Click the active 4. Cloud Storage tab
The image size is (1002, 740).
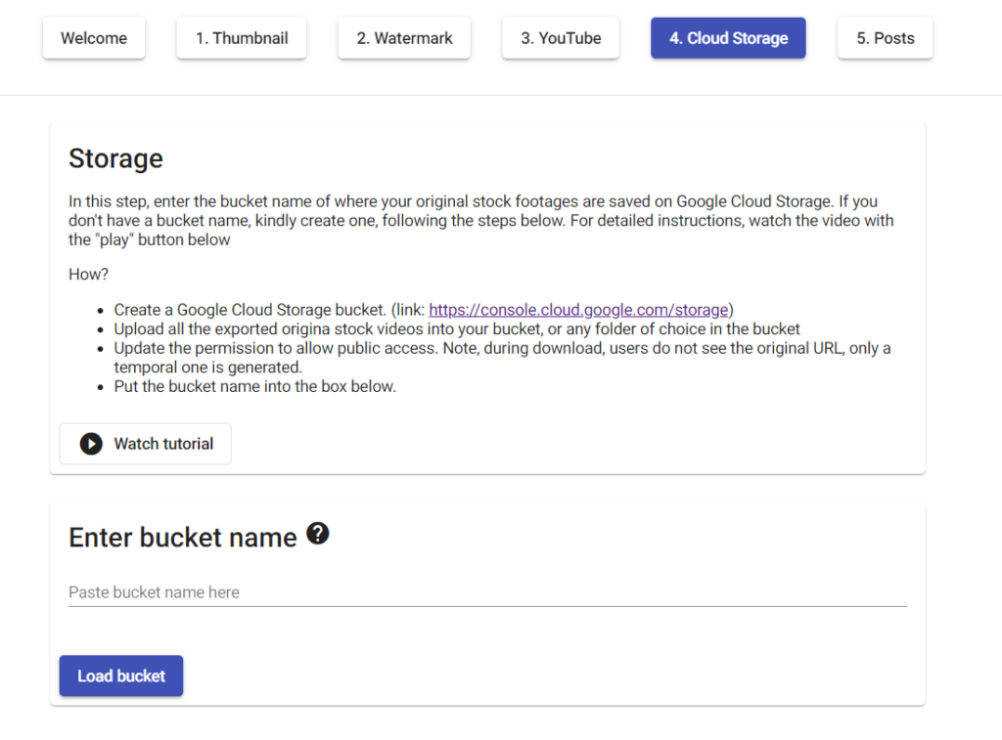(728, 38)
